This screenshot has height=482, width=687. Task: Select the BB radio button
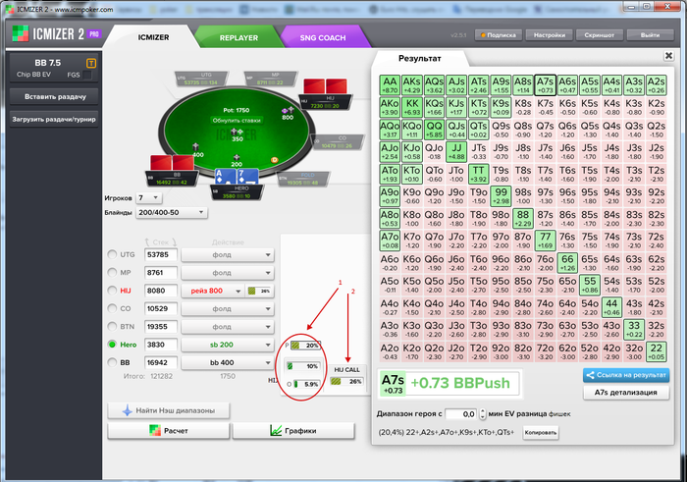(x=112, y=362)
